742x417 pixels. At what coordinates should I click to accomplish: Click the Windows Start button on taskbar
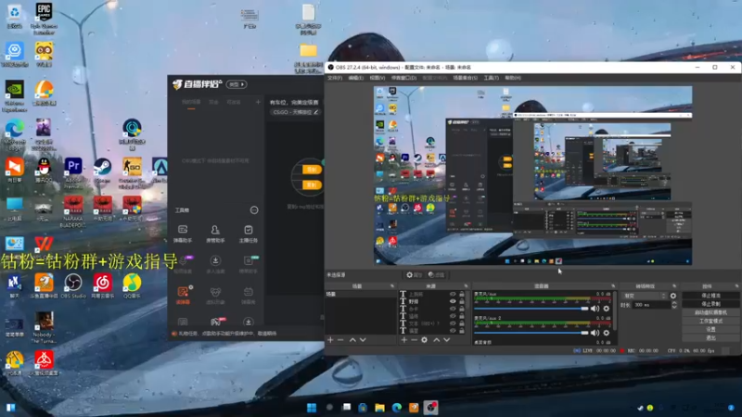[312, 408]
